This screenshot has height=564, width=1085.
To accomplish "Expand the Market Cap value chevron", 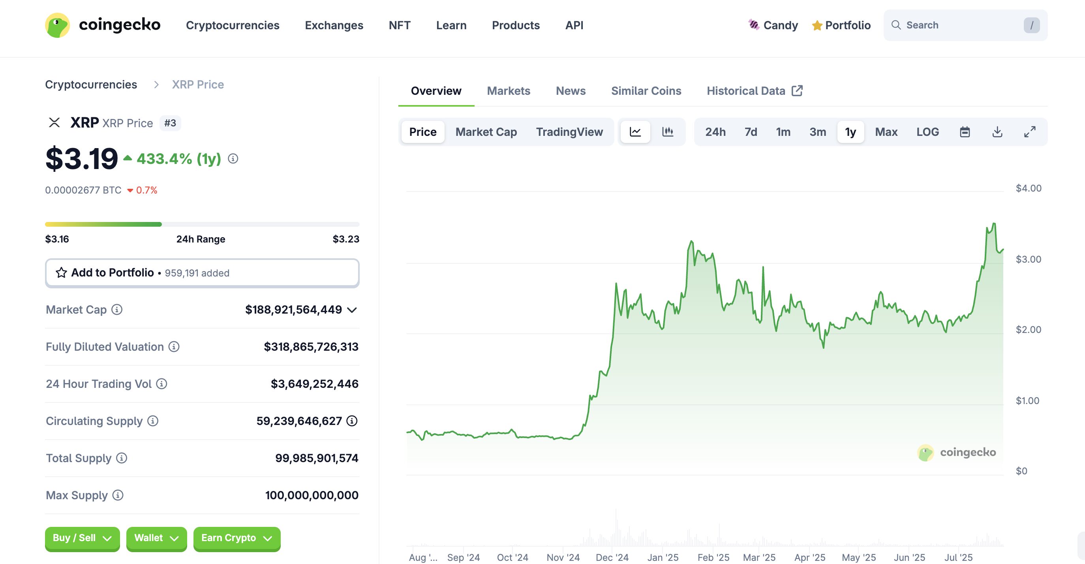I will (352, 310).
